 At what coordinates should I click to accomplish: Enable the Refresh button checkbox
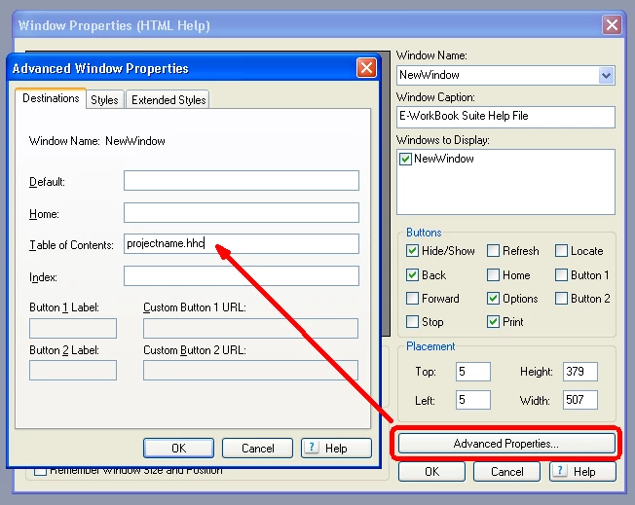click(x=493, y=251)
